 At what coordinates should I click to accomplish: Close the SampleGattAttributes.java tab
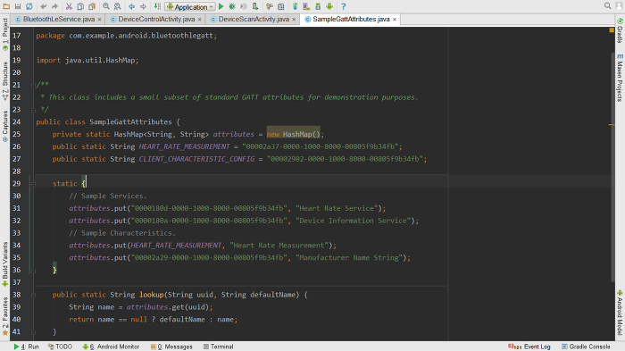coord(395,19)
